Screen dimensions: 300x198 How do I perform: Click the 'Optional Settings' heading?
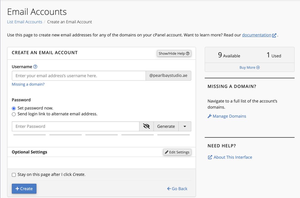29,152
